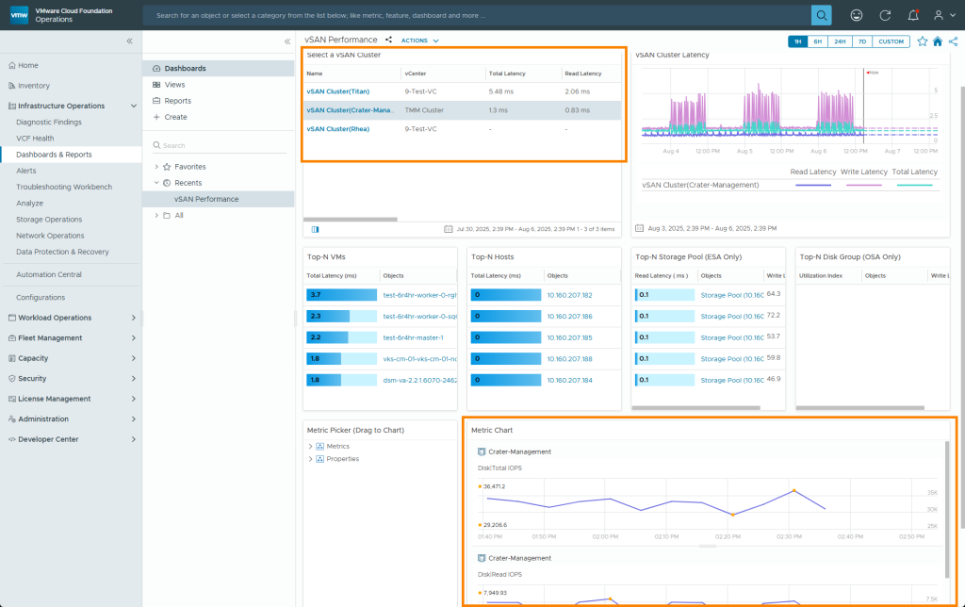Click the share icon beside time range buttons
The height and width of the screenshot is (607, 965).
pyautogui.click(x=953, y=41)
